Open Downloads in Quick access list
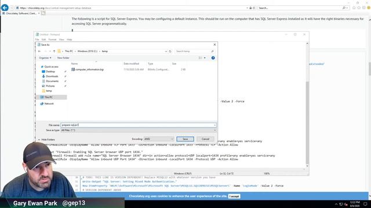Image resolution: width=371 pixels, height=208 pixels. (52, 76)
